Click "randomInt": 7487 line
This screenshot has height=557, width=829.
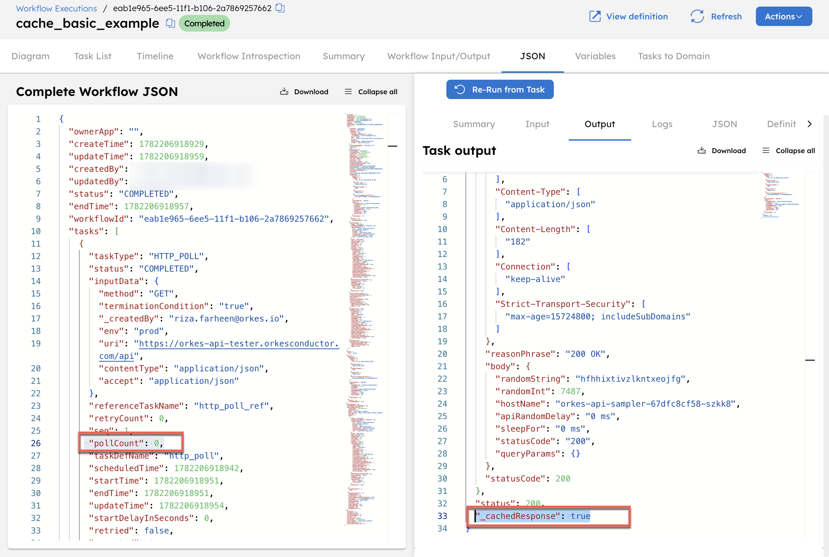pyautogui.click(x=540, y=391)
